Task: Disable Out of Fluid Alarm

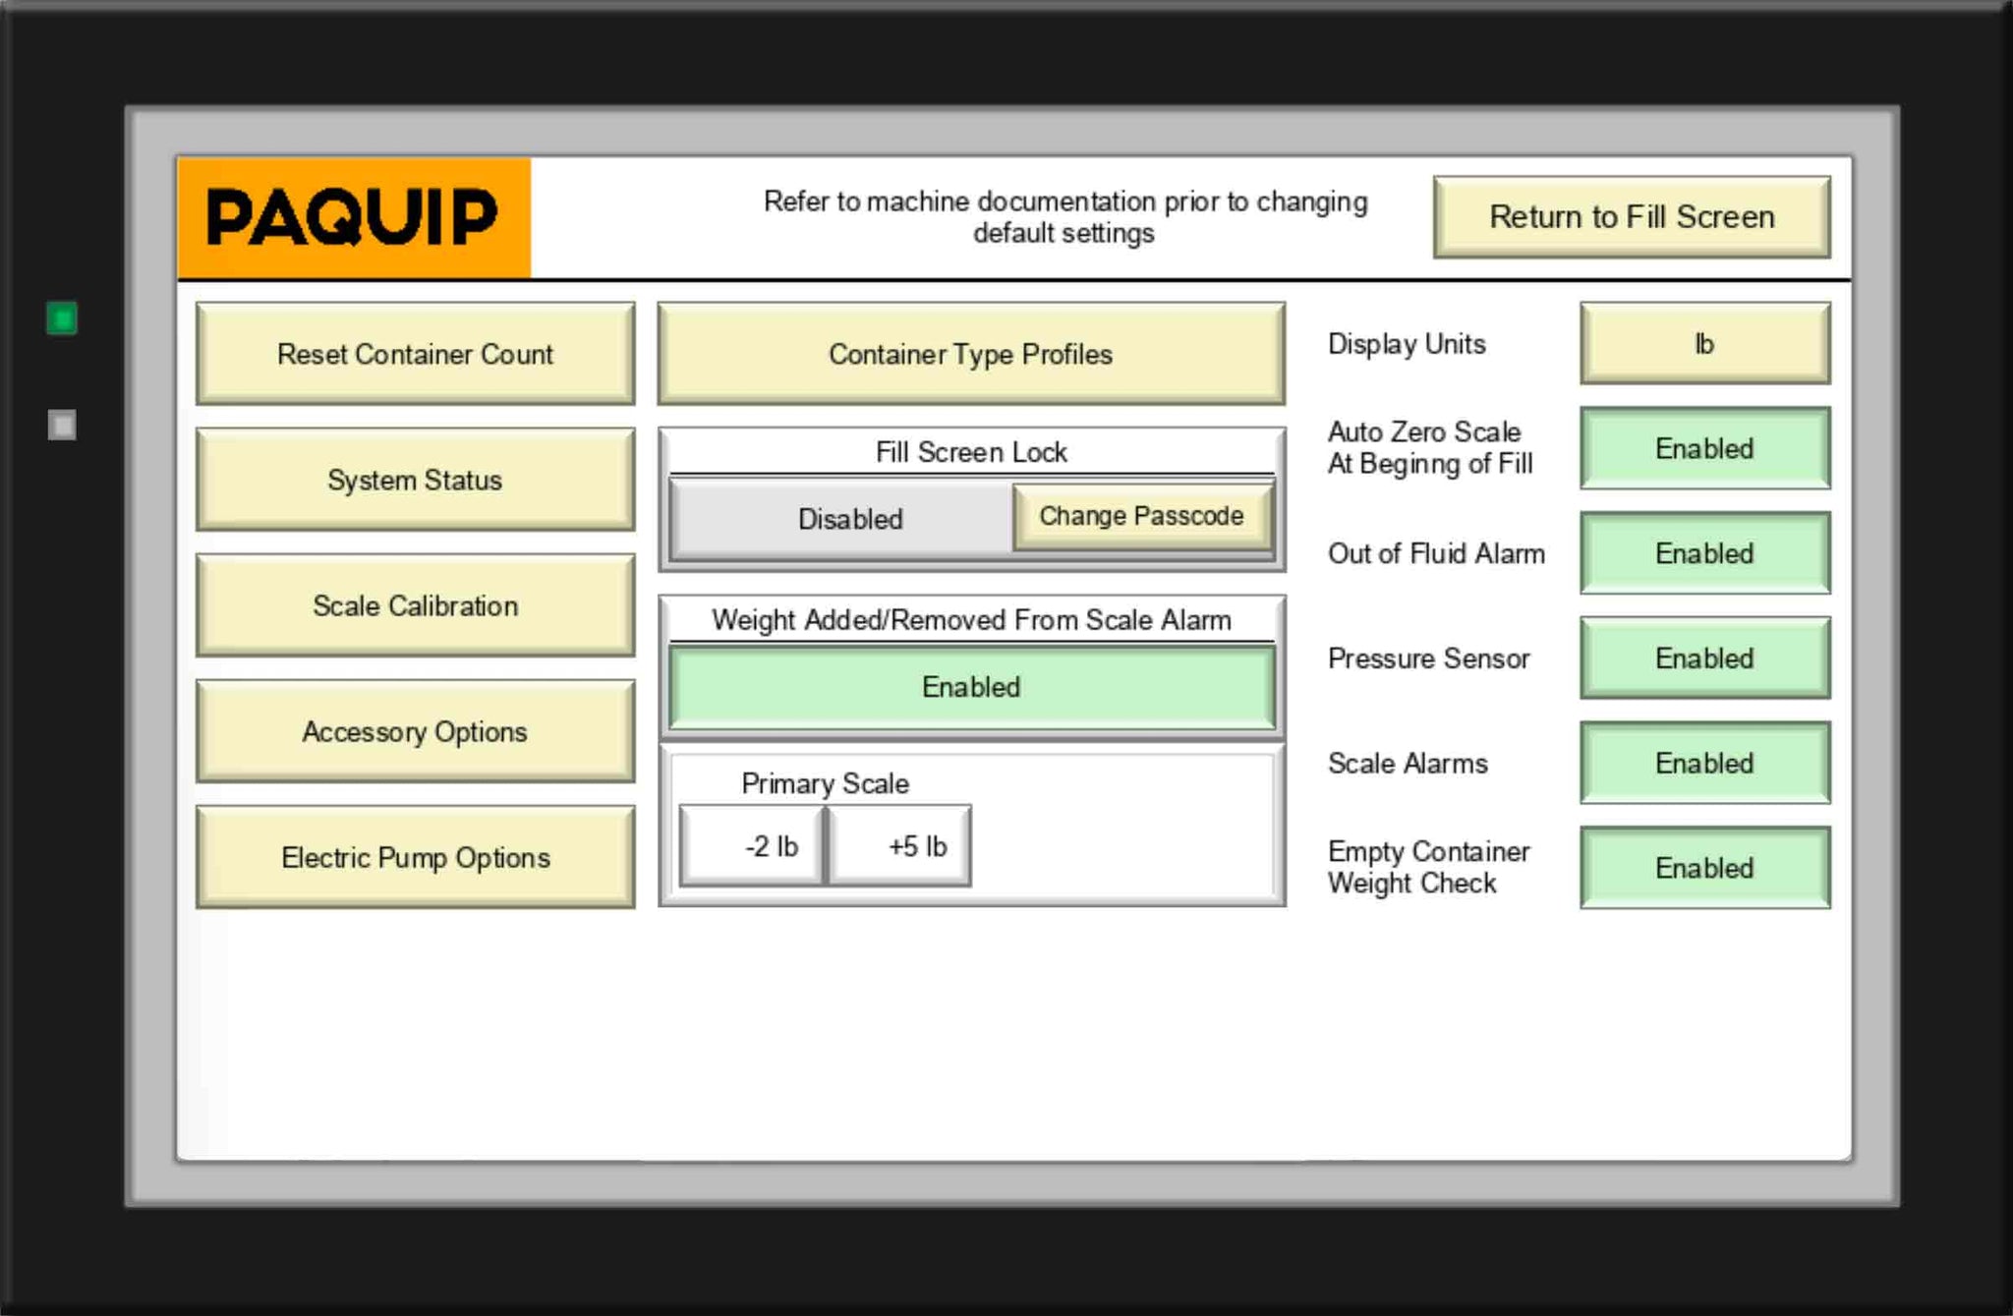Action: click(1703, 553)
